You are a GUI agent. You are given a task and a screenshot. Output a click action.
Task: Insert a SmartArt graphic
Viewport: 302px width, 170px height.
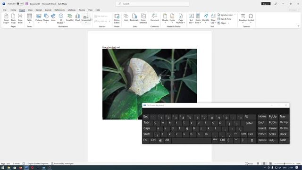[x=70, y=18]
